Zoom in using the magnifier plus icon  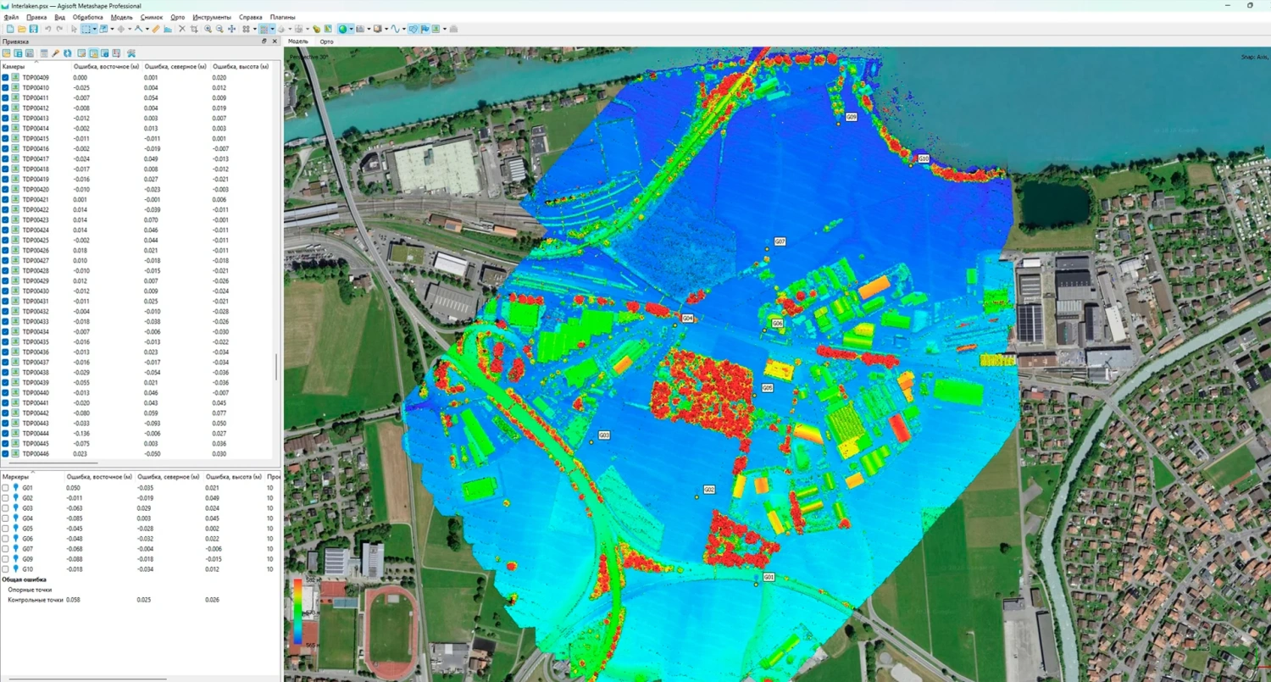click(208, 29)
